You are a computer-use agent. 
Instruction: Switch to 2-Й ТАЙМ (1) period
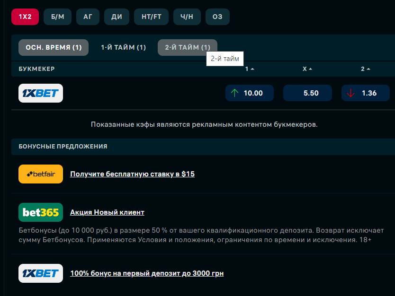click(x=188, y=48)
